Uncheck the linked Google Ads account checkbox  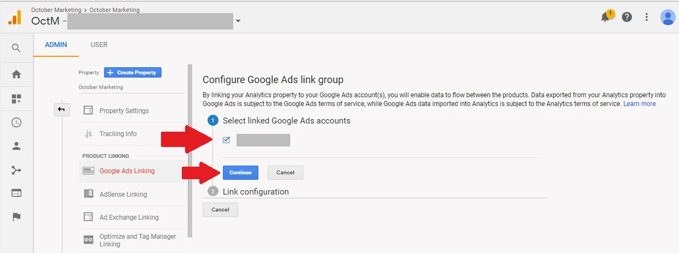226,140
